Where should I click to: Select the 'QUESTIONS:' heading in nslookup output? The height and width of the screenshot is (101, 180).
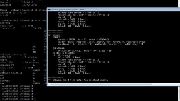pyautogui.click(x=59, y=49)
